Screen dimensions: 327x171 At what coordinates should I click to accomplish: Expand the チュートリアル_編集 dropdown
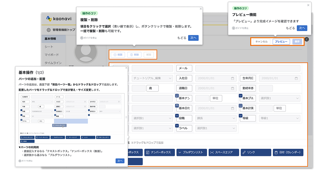[x=152, y=78]
